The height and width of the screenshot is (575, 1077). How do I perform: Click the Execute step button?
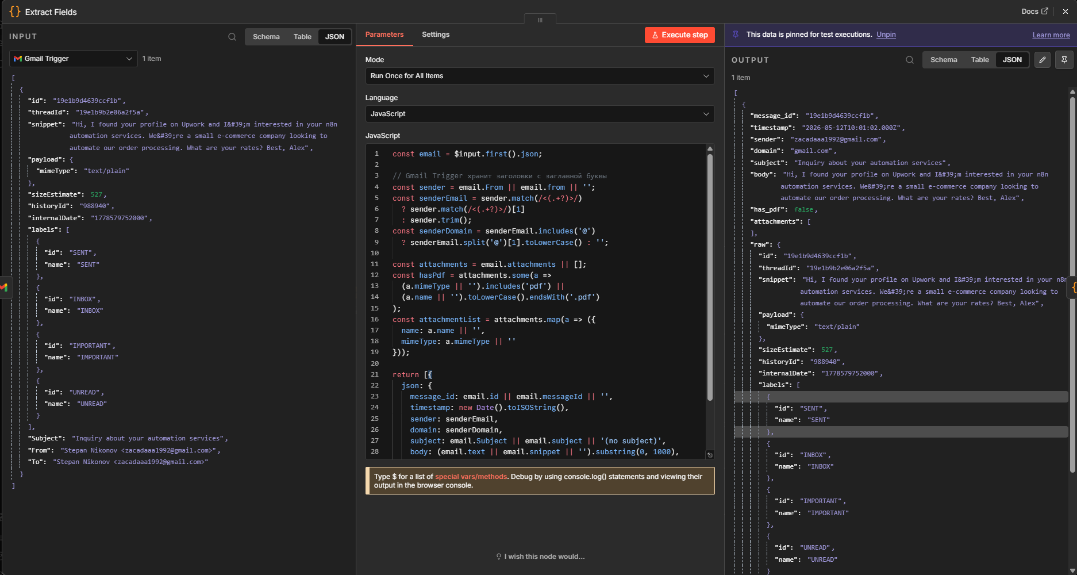pos(680,35)
